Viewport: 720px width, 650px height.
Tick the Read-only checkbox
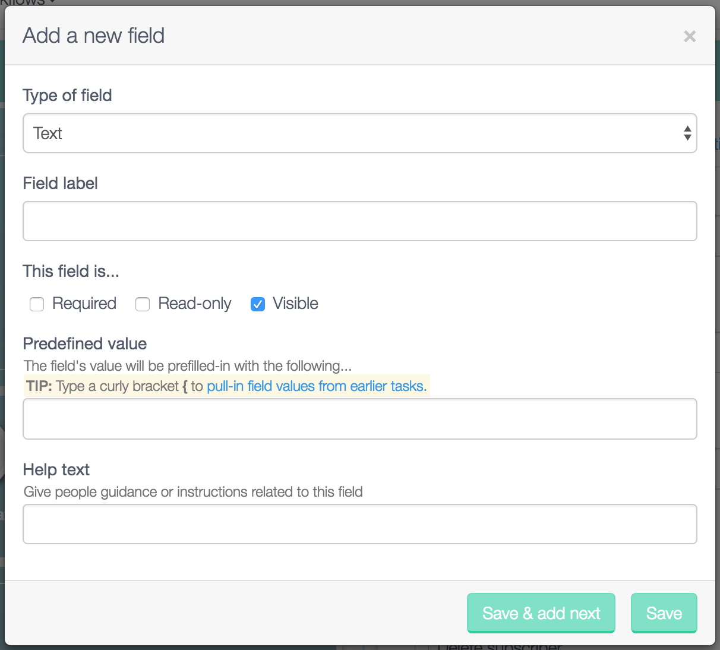point(143,304)
